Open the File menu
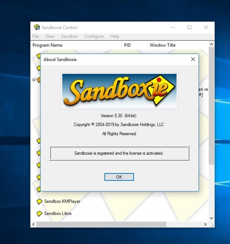This screenshot has width=230, height=244. coord(36,36)
